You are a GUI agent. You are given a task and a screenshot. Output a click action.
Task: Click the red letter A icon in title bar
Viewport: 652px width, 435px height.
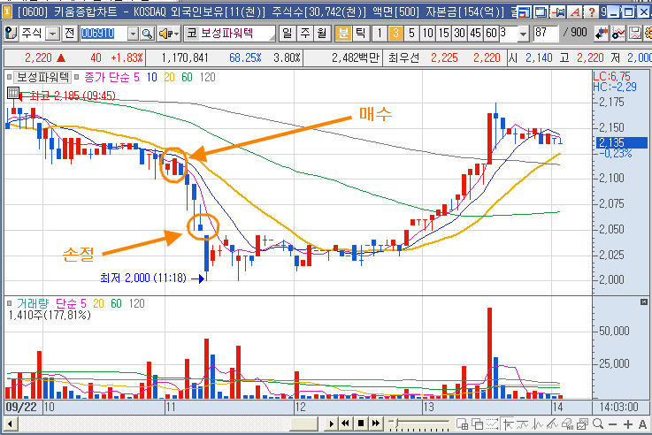click(575, 12)
